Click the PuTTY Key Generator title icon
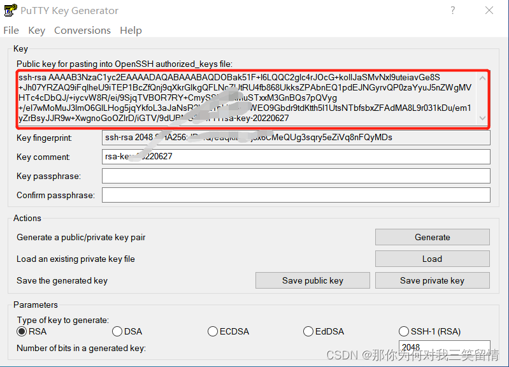Viewport: 509px width, 367px height. pyautogui.click(x=10, y=10)
